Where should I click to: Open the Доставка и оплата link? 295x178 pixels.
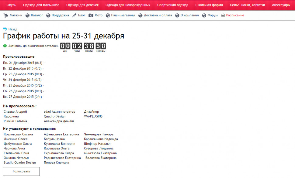tap(158, 15)
